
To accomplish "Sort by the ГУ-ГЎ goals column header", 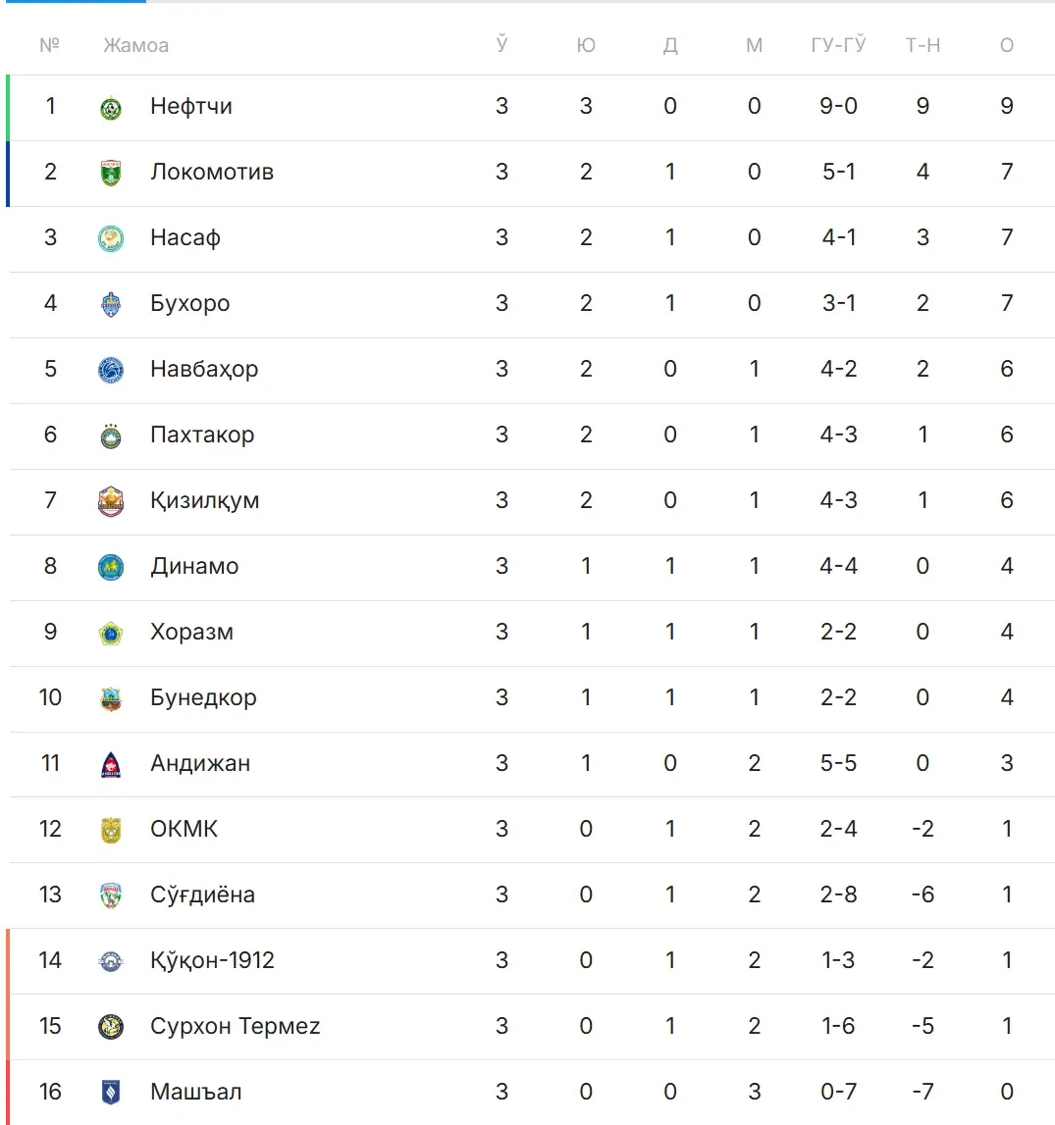I will 838,45.
